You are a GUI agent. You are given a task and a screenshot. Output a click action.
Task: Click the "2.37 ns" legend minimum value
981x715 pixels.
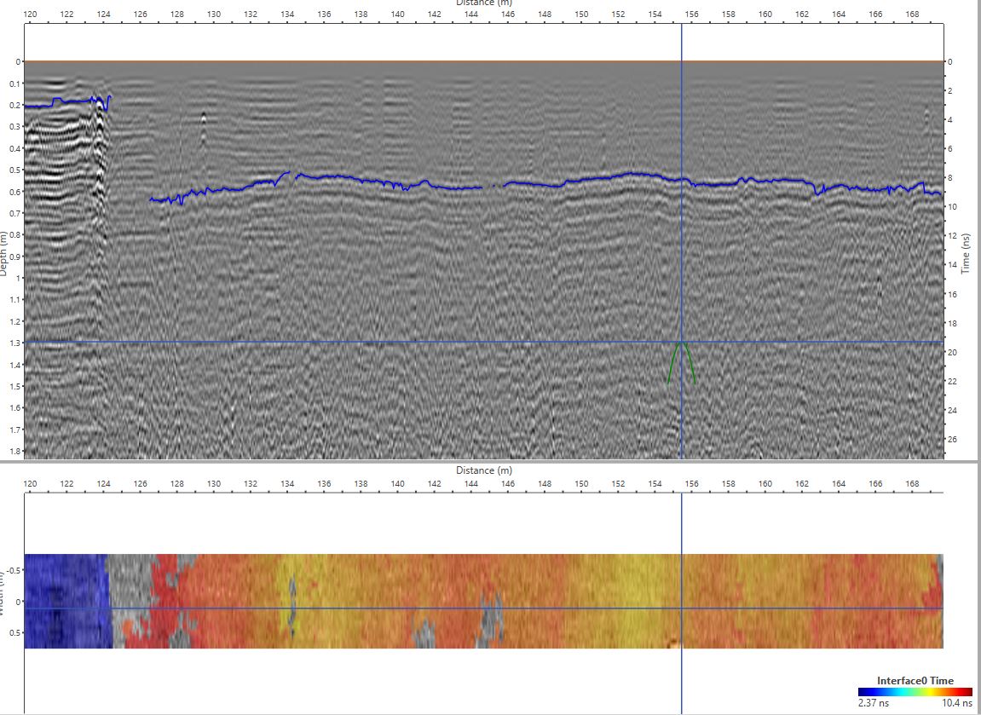874,703
